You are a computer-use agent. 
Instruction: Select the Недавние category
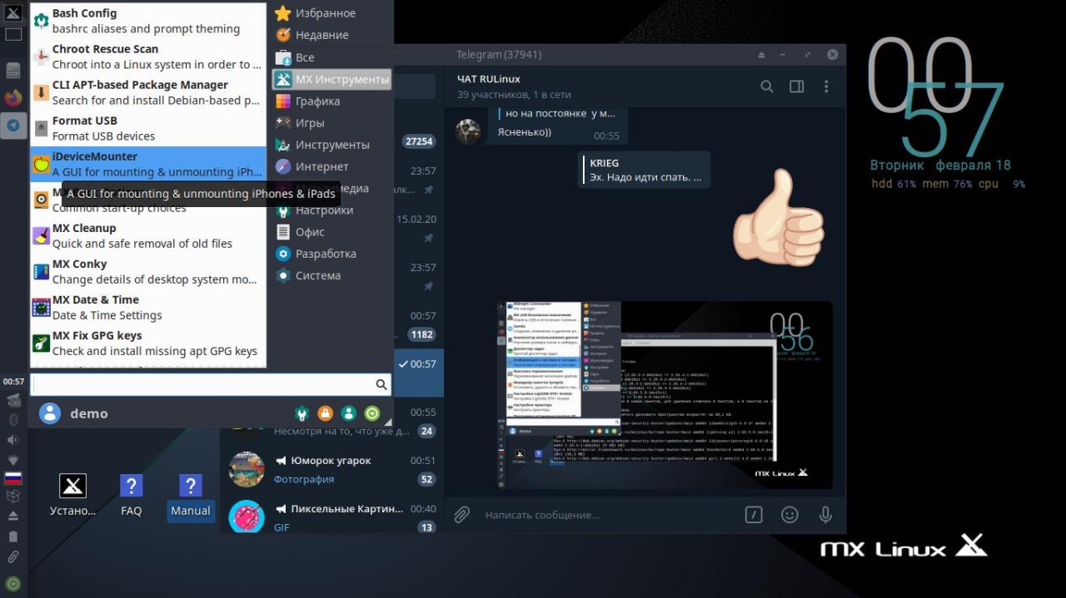[331, 35]
